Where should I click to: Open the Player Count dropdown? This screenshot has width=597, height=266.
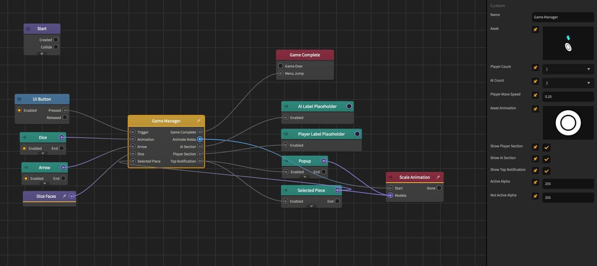tap(568, 69)
